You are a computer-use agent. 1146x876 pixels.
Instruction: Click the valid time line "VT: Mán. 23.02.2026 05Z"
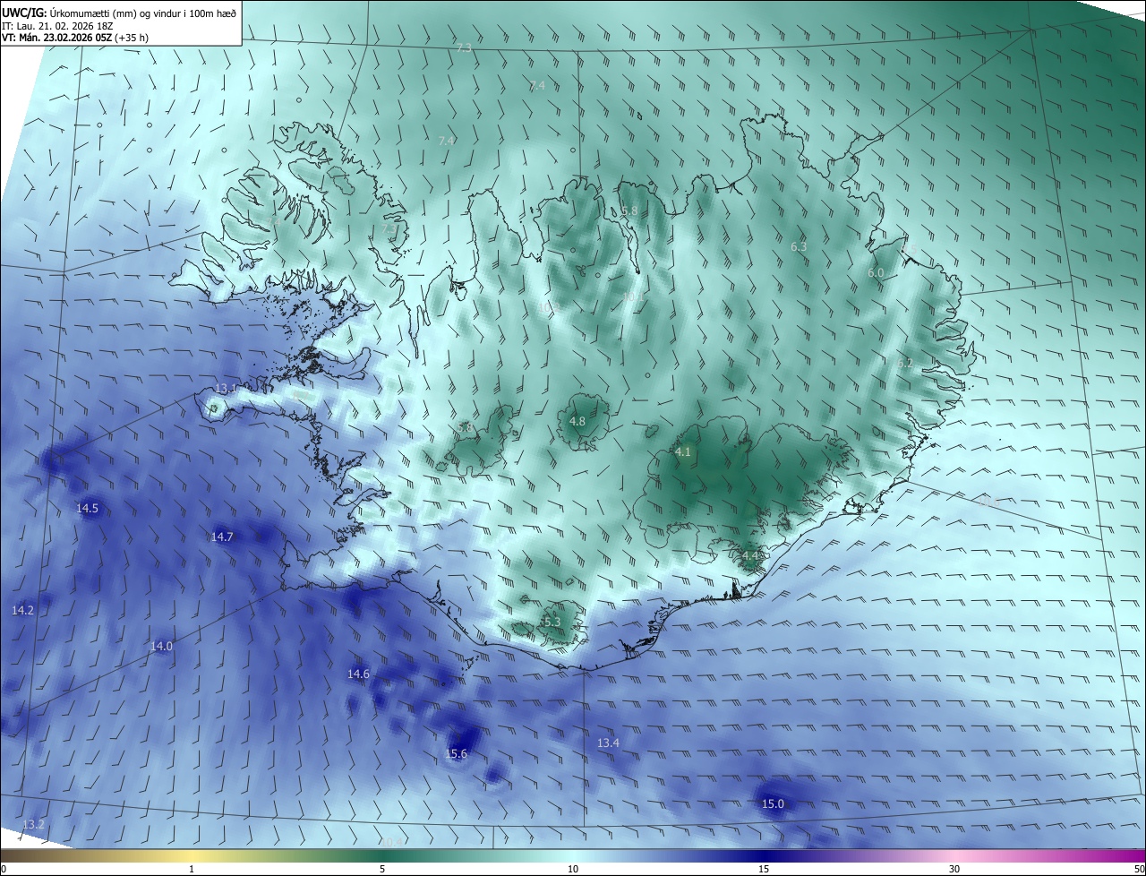58,38
